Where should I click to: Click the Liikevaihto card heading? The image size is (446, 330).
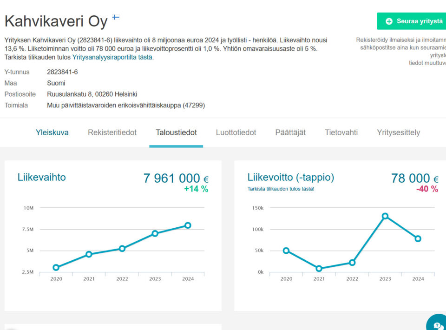pos(41,177)
